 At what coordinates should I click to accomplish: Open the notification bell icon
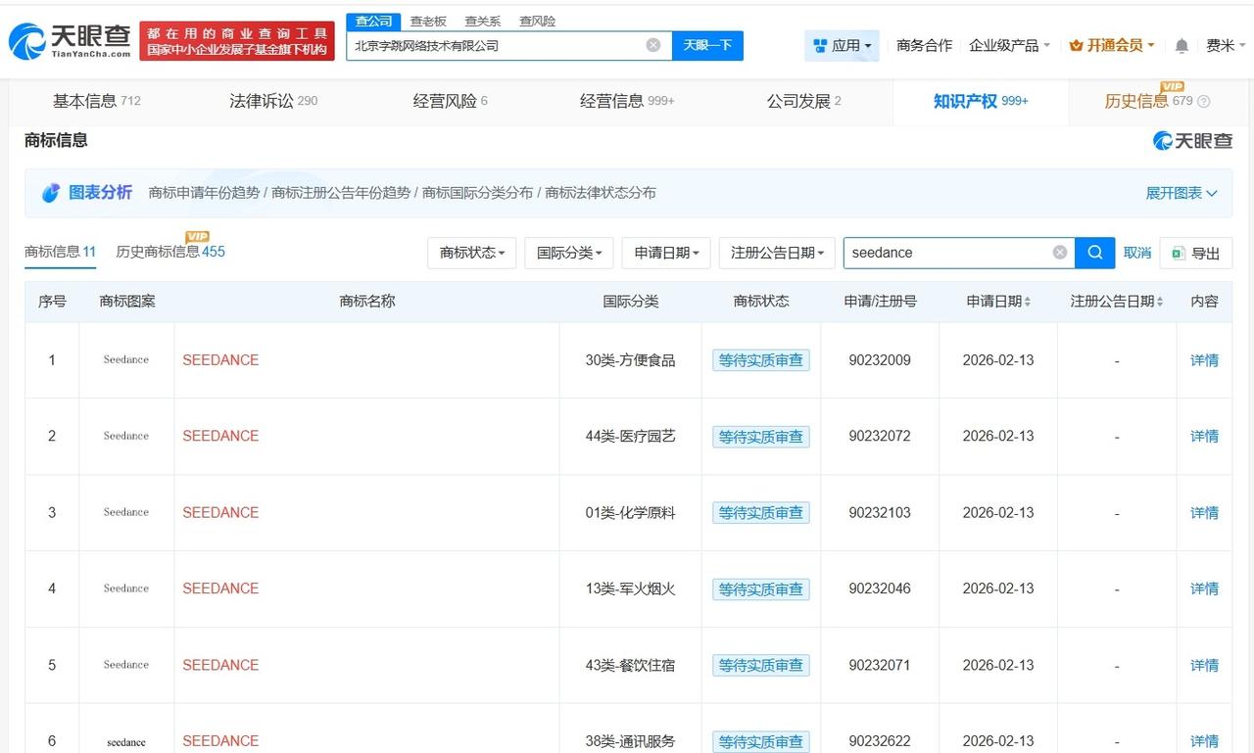[x=1181, y=44]
